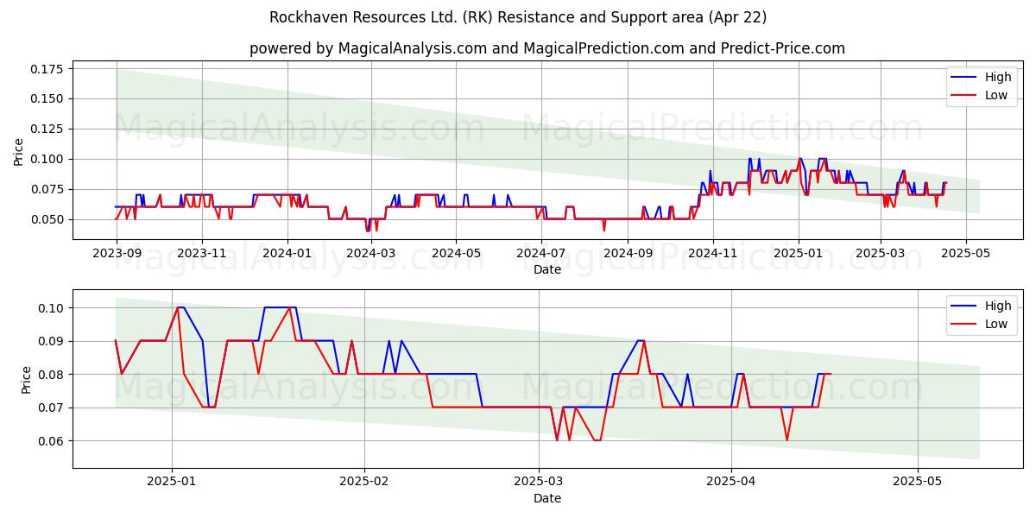Click the 2023-11 date tick label
This screenshot has height=518, width=1036.
pos(202,253)
